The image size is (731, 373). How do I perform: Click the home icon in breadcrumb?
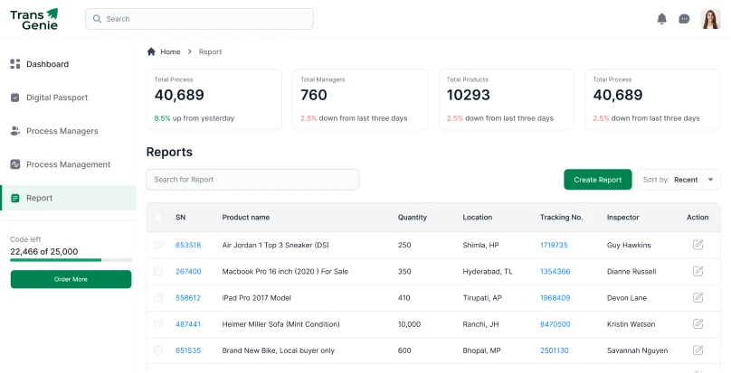pyautogui.click(x=151, y=51)
